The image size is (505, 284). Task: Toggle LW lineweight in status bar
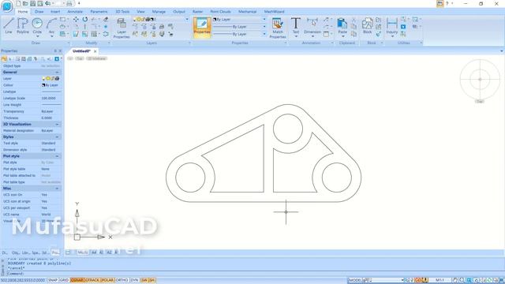click(144, 280)
